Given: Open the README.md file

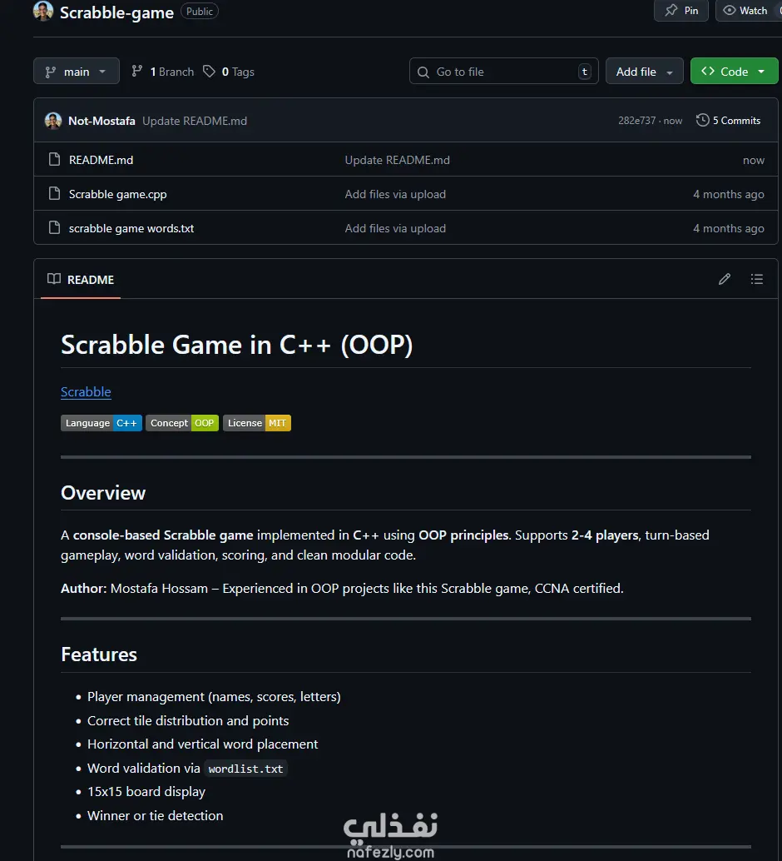Looking at the screenshot, I should 101,160.
